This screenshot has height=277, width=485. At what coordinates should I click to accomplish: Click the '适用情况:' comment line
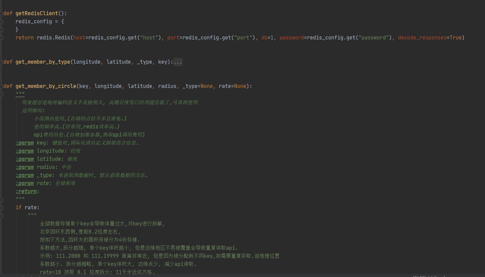pos(33,111)
